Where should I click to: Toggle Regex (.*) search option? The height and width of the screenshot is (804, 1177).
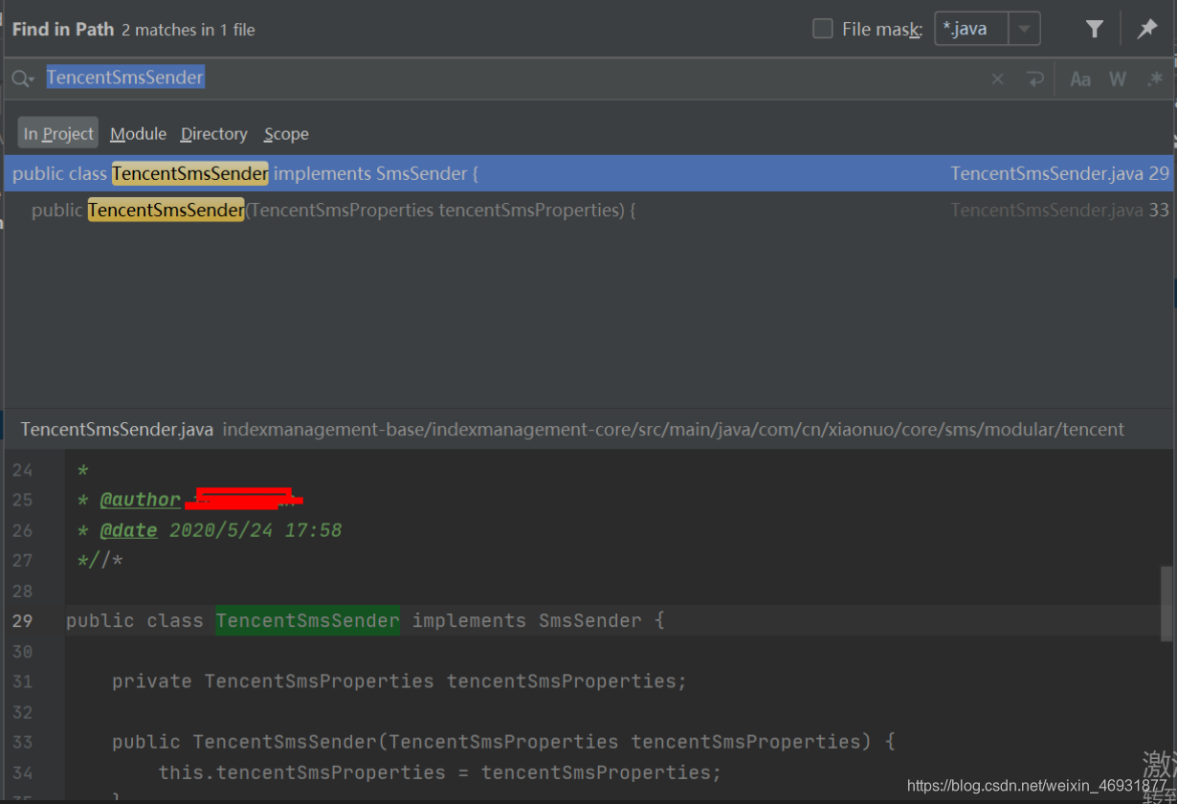(1155, 79)
